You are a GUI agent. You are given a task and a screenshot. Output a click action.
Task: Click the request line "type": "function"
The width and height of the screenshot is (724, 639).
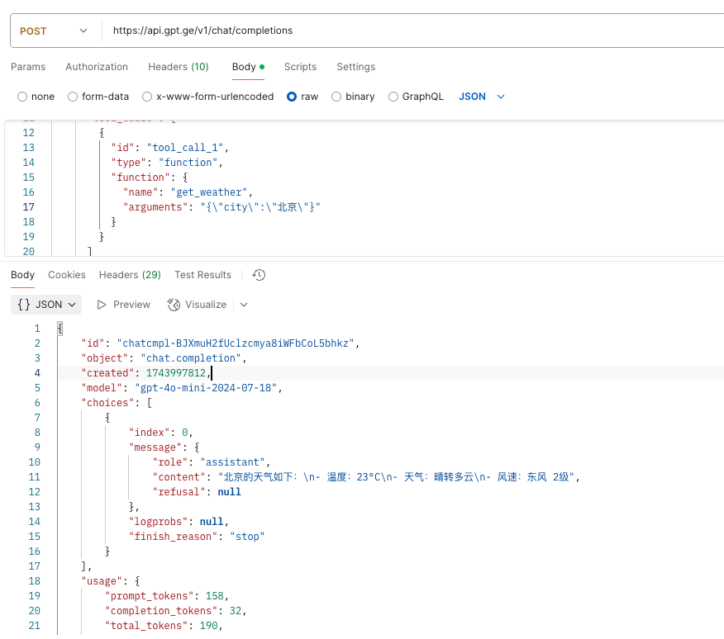166,163
